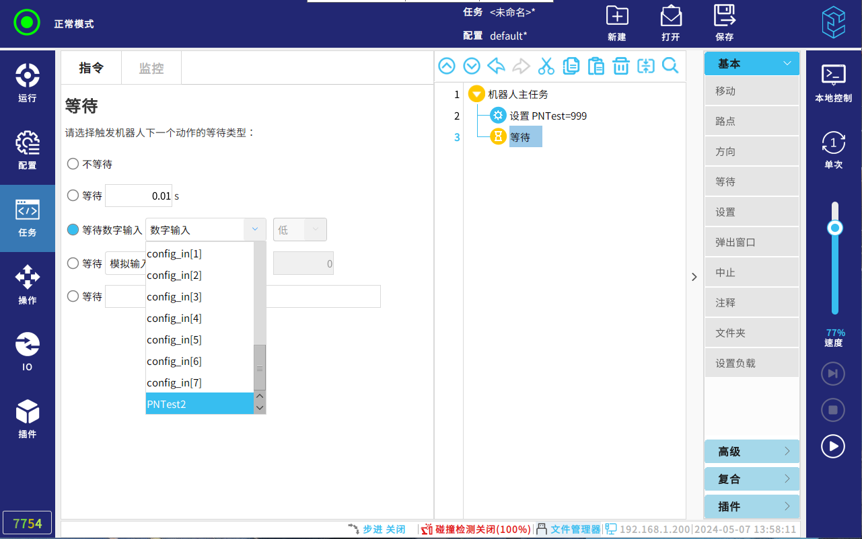862x539 pixels.
Task: Collapse the 机器人主任务 tree node
Action: (x=476, y=95)
